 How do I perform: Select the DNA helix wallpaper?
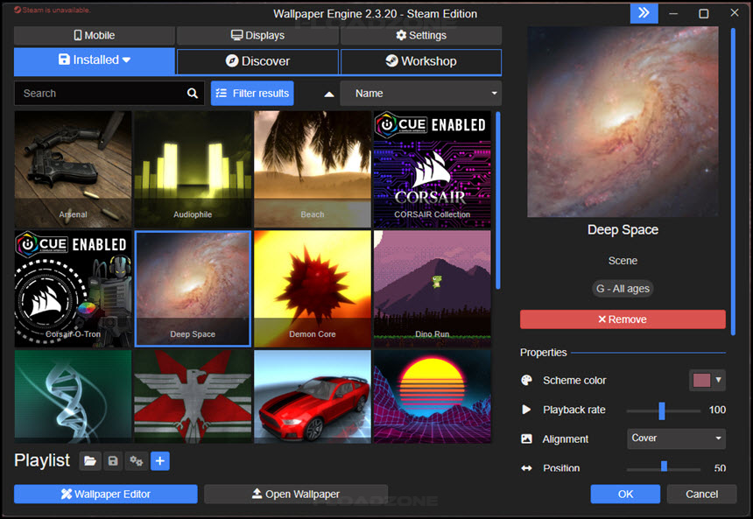pos(73,396)
